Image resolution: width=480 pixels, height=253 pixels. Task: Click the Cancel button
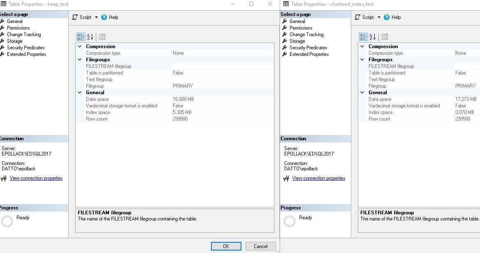260,246
